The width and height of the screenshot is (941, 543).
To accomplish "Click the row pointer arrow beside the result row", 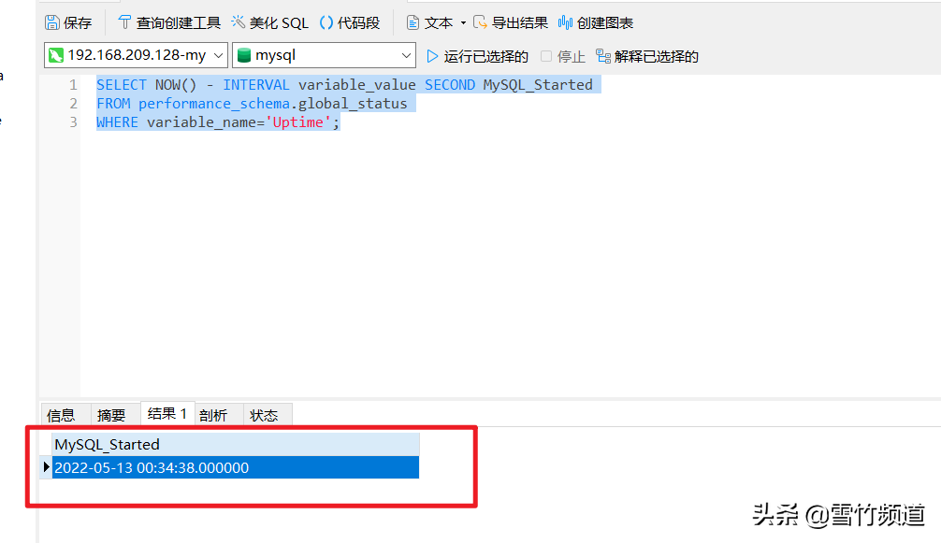I will 46,467.
